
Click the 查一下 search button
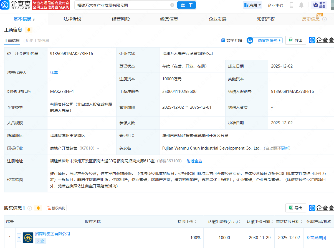pyautogui.click(x=186, y=5)
